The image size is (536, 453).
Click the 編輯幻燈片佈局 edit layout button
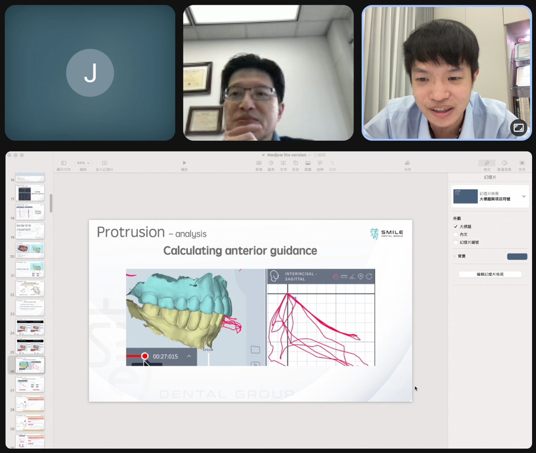(x=490, y=274)
